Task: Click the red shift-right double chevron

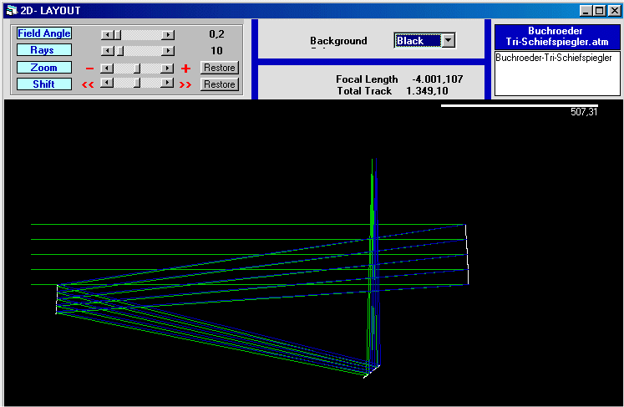Action: 185,84
